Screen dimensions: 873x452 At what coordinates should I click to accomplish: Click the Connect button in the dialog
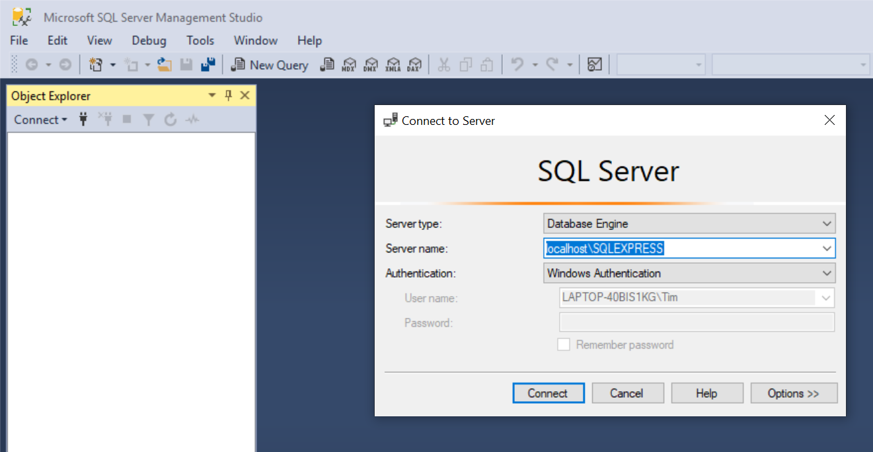[x=549, y=393]
